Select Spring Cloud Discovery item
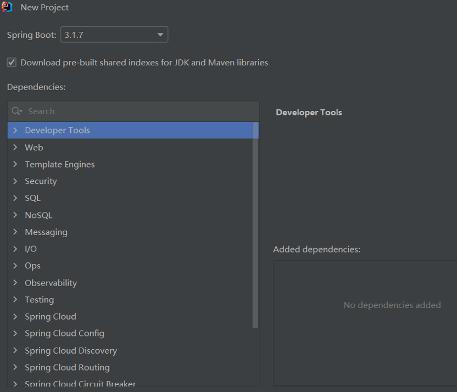 71,350
